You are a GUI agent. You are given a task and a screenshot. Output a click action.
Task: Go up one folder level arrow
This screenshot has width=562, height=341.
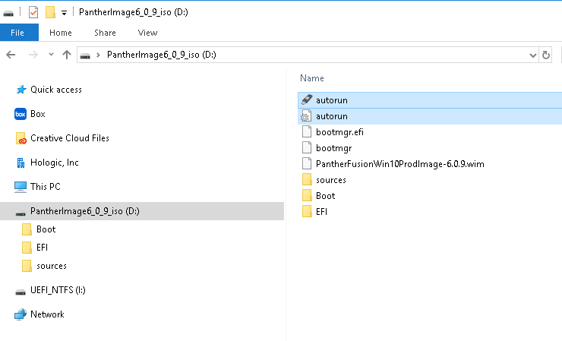67,55
